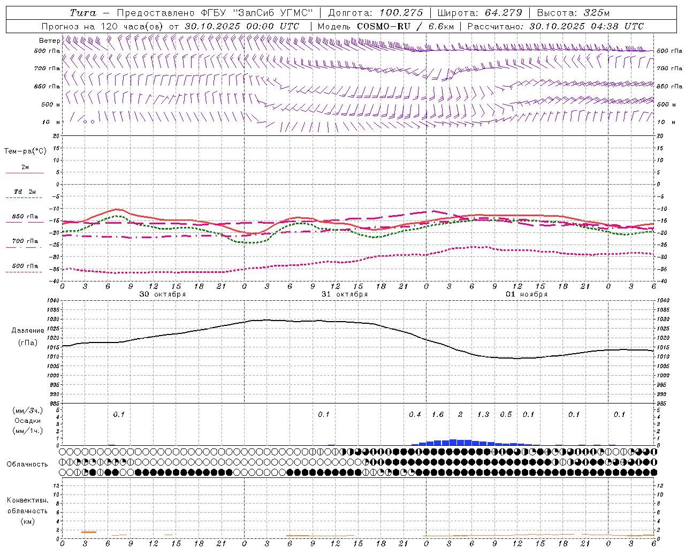The height and width of the screenshot is (548, 685).
Task: Click the COSMO-RU model name
Action: point(384,26)
